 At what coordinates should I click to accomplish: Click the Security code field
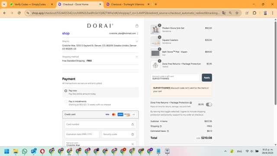coord(119,134)
